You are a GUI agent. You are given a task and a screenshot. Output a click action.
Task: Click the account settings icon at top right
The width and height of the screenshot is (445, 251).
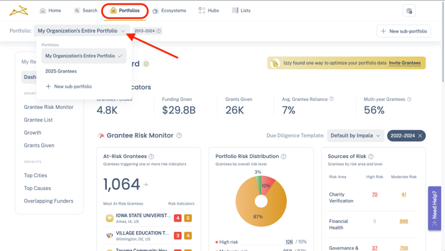pos(409,11)
